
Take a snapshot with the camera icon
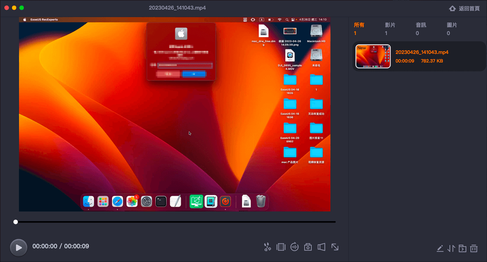pyautogui.click(x=308, y=247)
